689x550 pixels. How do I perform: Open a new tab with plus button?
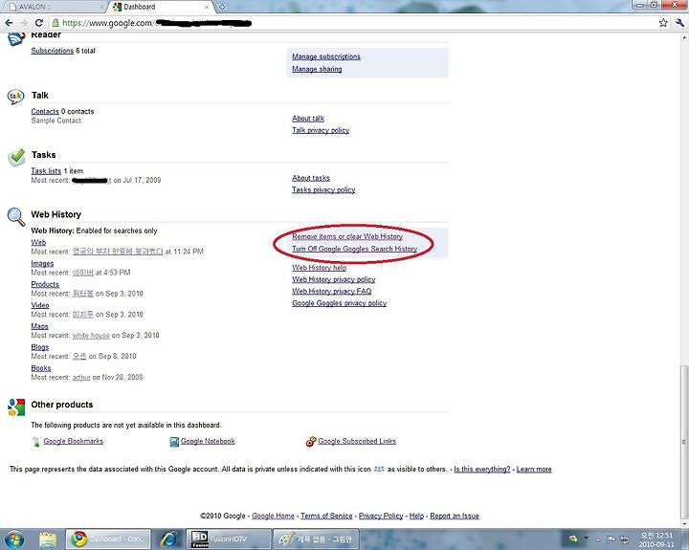[222, 7]
